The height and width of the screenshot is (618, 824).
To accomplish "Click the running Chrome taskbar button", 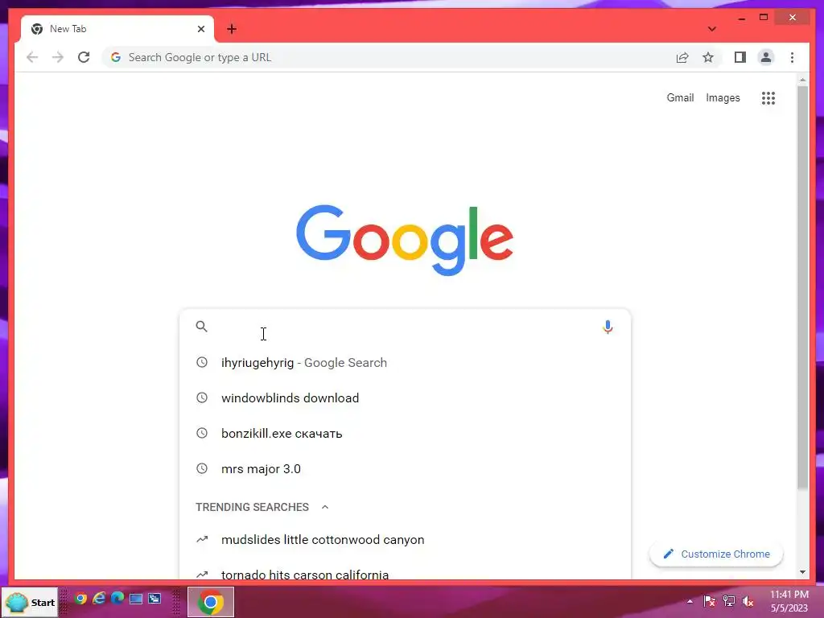I will coord(211,602).
